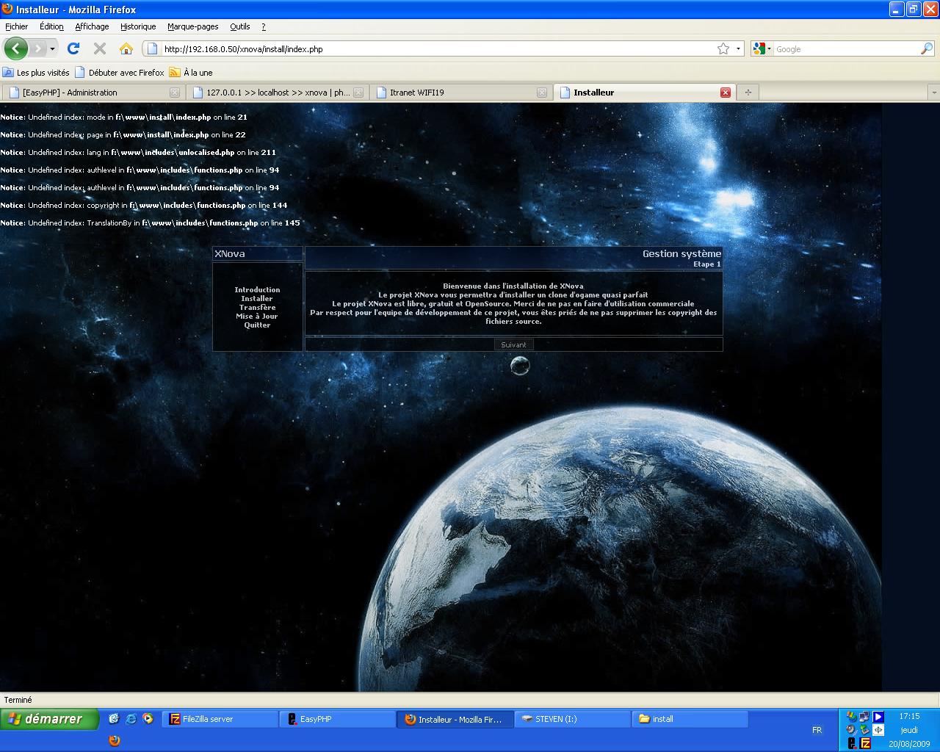The height and width of the screenshot is (752, 940).
Task: Open the Marque-pages menu
Action: pyautogui.click(x=192, y=26)
